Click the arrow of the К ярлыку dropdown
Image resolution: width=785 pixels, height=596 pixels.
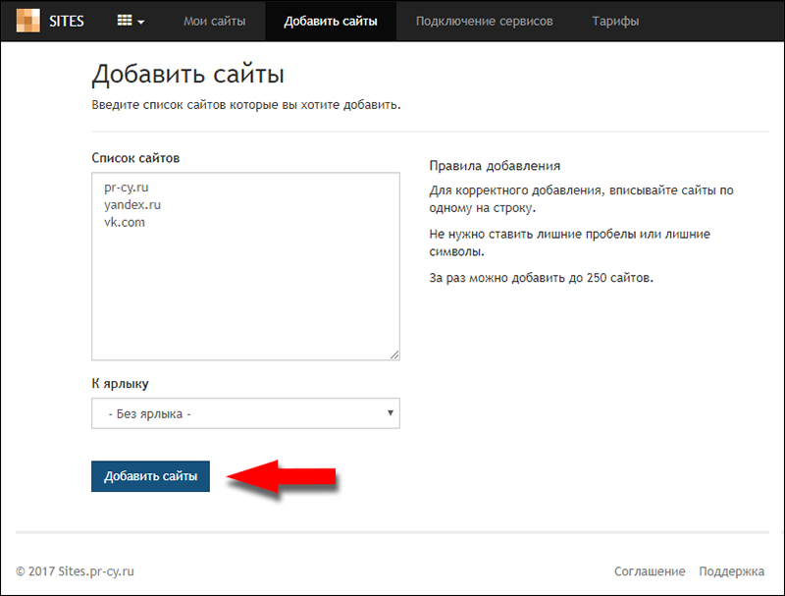click(x=391, y=413)
